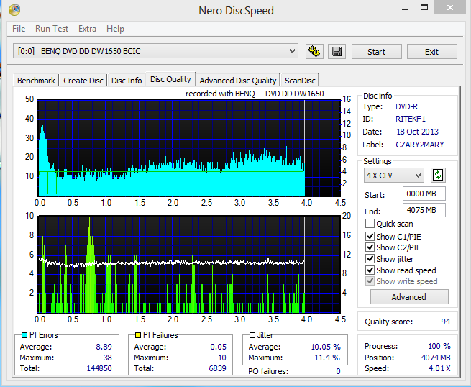
Task: Click the Progress value 100 %
Action: (x=439, y=346)
